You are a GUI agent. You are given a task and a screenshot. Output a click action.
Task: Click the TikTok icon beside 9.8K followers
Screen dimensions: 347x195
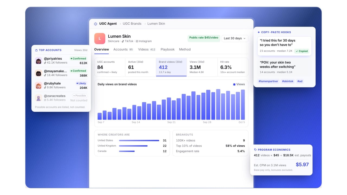click(x=45, y=87)
